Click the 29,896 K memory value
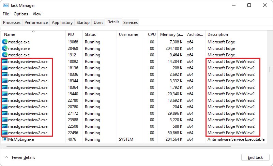Image resolution: width=273 pixels, height=166 pixels. (x=175, y=113)
